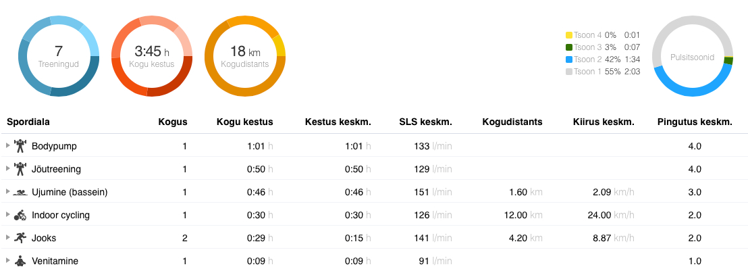Screen dimensions: 748x271
Task: Expand the Bodypump row
Action: pyautogui.click(x=7, y=146)
